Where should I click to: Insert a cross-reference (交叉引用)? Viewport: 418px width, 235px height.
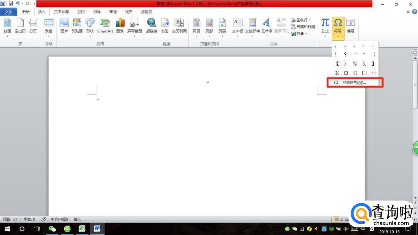pyautogui.click(x=179, y=27)
